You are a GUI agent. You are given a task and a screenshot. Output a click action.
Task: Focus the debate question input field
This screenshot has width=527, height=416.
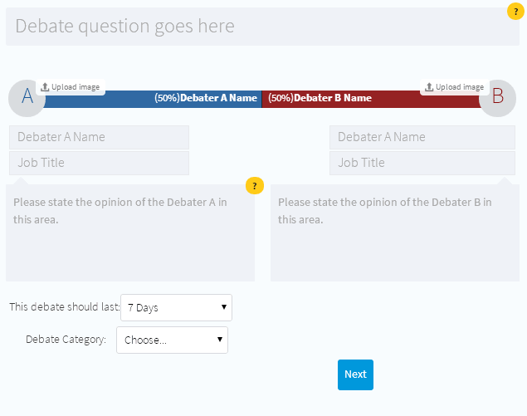coord(262,27)
